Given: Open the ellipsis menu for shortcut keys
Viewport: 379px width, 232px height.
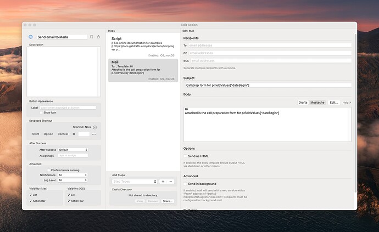Looking at the screenshot, I should [x=94, y=134].
